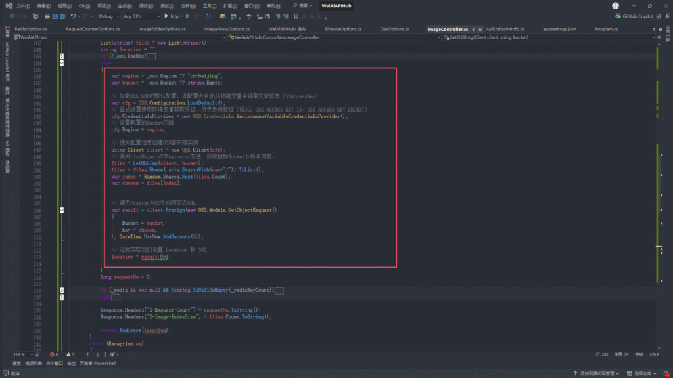Click the error count icon in status strip
The width and height of the screenshot is (673, 378).
[x=53, y=354]
